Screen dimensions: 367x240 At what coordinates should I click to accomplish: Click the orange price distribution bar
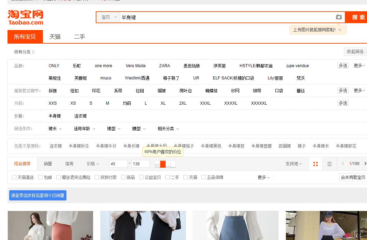163,164
